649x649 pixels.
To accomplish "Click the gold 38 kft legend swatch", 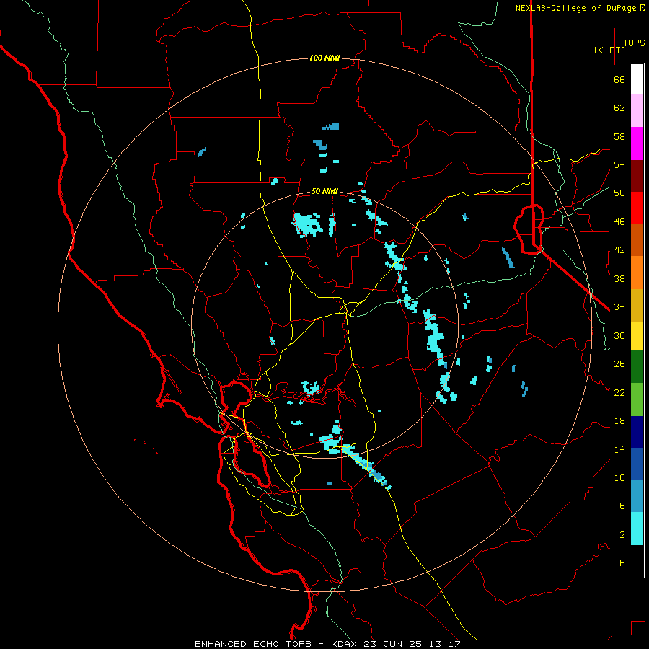I will click(637, 305).
